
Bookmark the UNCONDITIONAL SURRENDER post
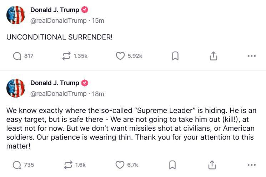(175, 56)
